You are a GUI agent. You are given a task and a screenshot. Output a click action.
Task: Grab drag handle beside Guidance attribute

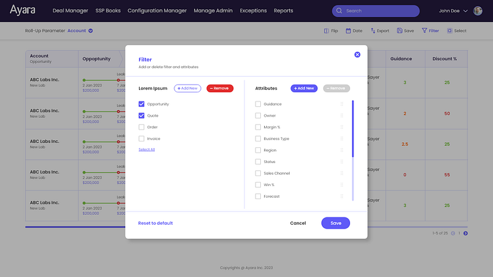[x=342, y=104]
